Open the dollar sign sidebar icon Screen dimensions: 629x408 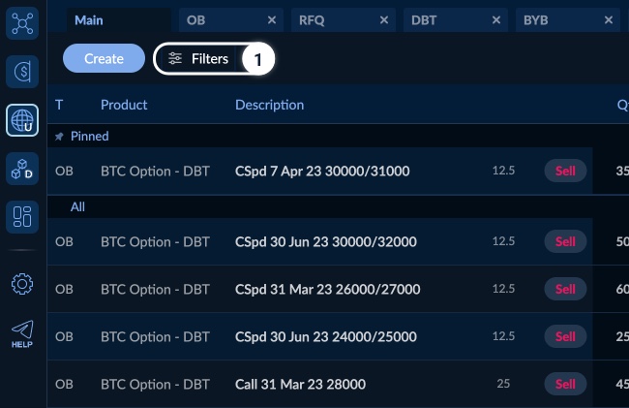[x=22, y=71]
